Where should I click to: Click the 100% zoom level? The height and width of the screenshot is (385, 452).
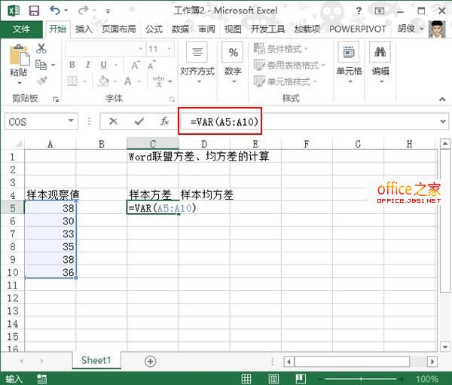(x=427, y=379)
